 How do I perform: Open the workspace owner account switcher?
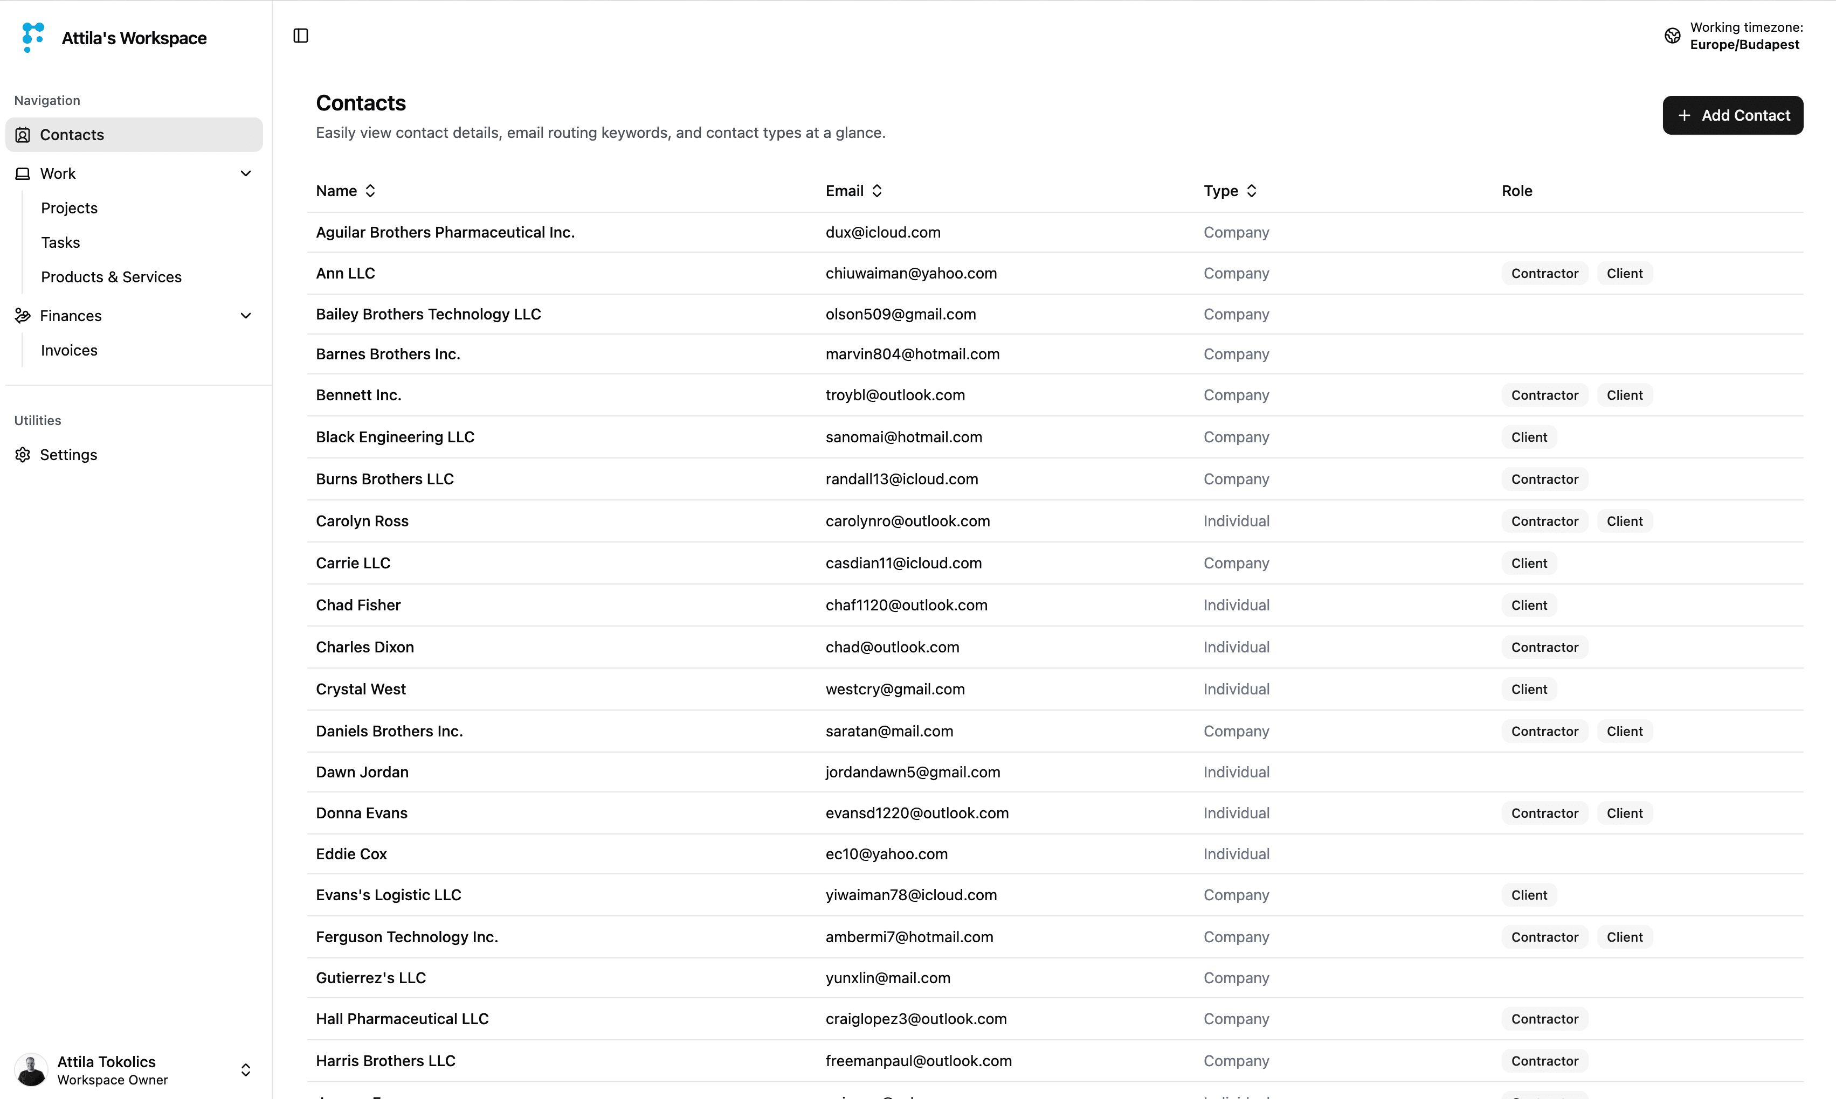(246, 1069)
